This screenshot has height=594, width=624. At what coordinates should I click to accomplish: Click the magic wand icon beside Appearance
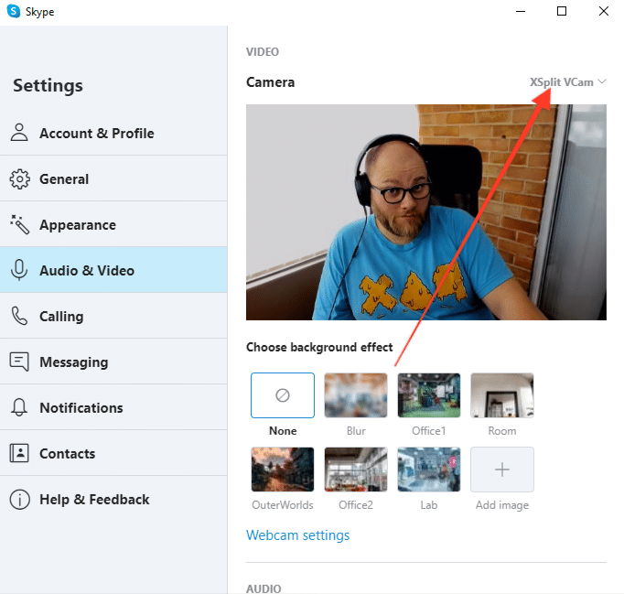(19, 224)
